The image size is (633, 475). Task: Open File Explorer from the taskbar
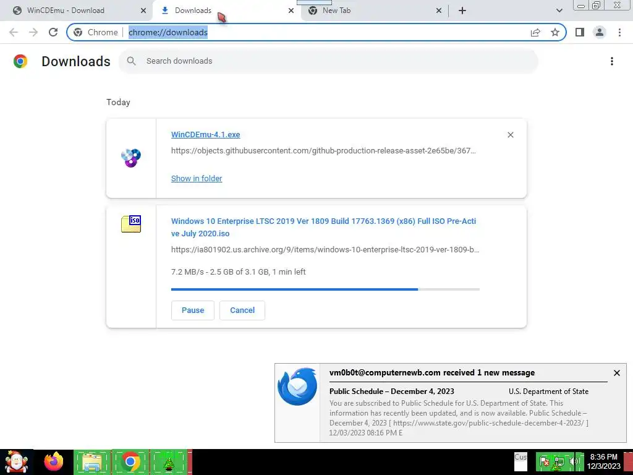[91, 462]
